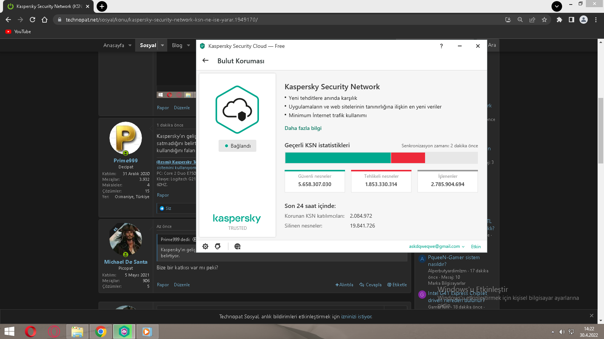Viewport: 604px width, 339px height.
Task: Launch Opera from taskbar
Action: coord(31,331)
